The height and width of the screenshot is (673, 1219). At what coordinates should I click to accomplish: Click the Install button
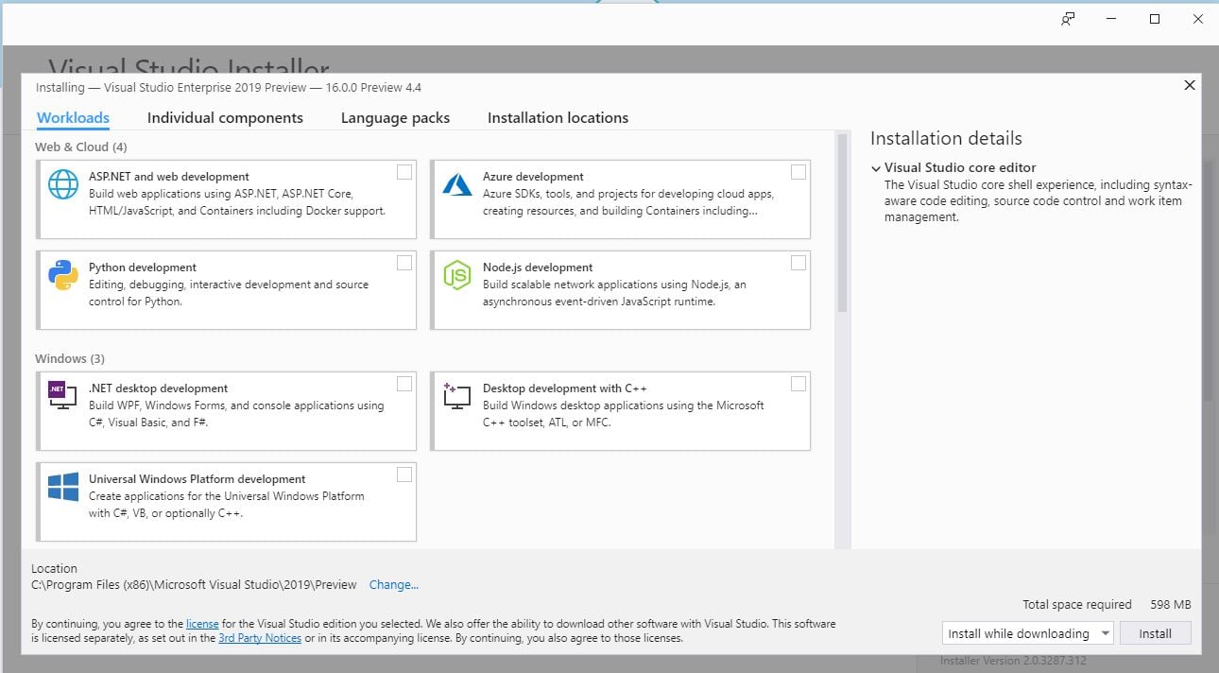tap(1155, 633)
